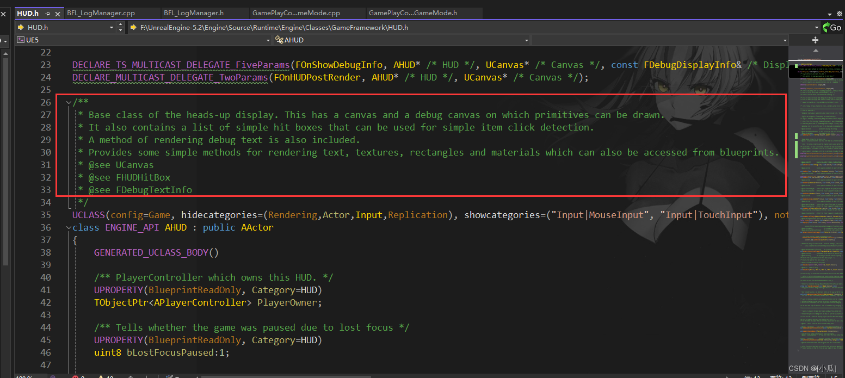Click APlayerController type on line 42
The image size is (845, 378).
point(200,302)
